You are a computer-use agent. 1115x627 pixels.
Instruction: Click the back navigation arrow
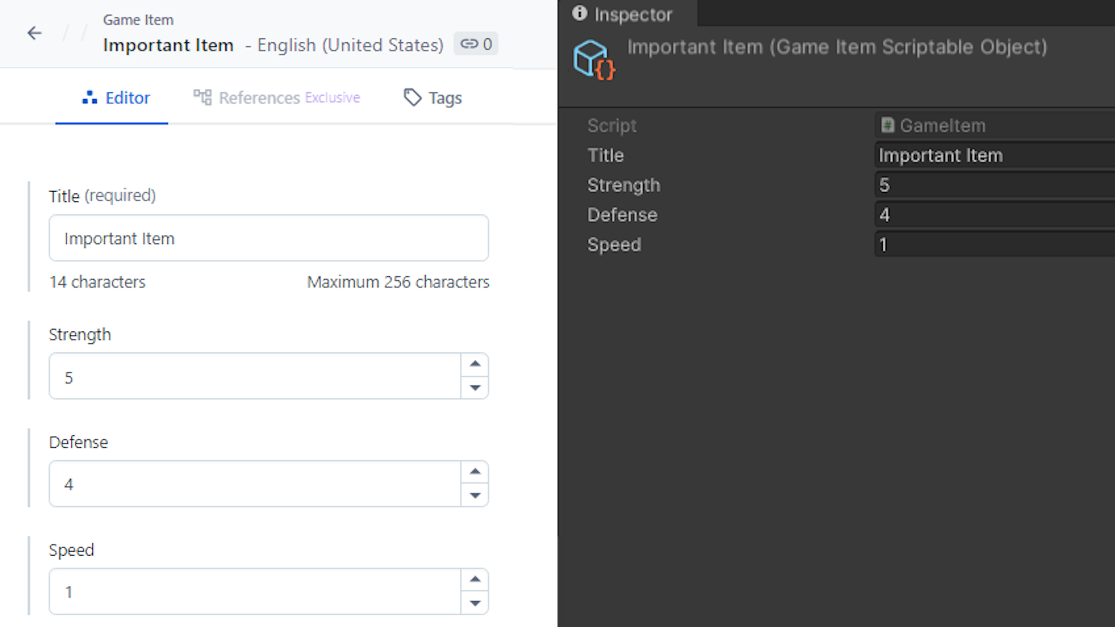point(34,33)
